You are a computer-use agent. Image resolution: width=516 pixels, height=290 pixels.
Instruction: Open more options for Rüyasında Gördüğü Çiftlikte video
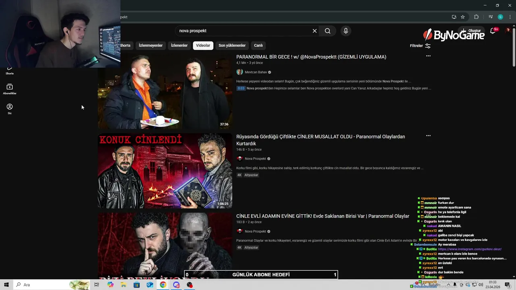(x=428, y=136)
